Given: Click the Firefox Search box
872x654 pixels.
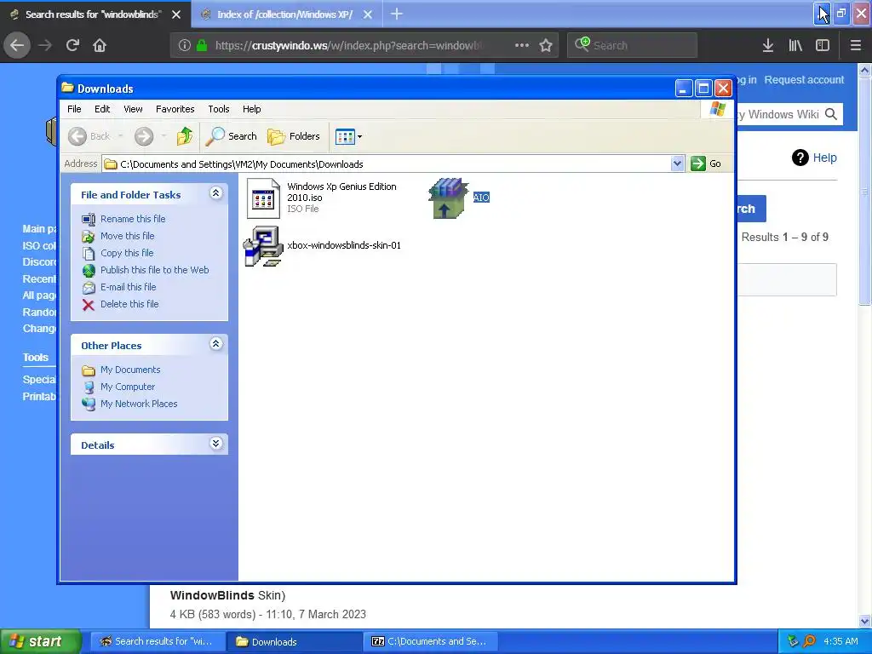Looking at the screenshot, I should (x=632, y=46).
